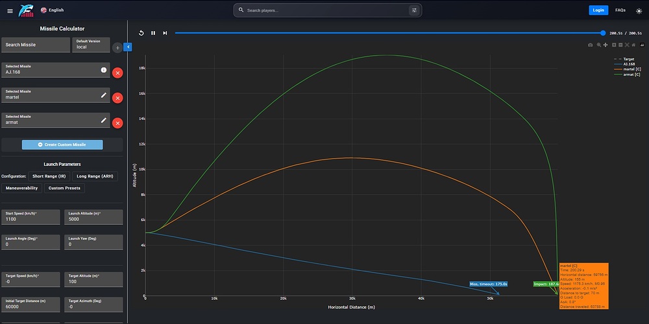Viewport: 649px width, 324px height.
Task: Open the Default Version dropdown
Action: [x=90, y=45]
